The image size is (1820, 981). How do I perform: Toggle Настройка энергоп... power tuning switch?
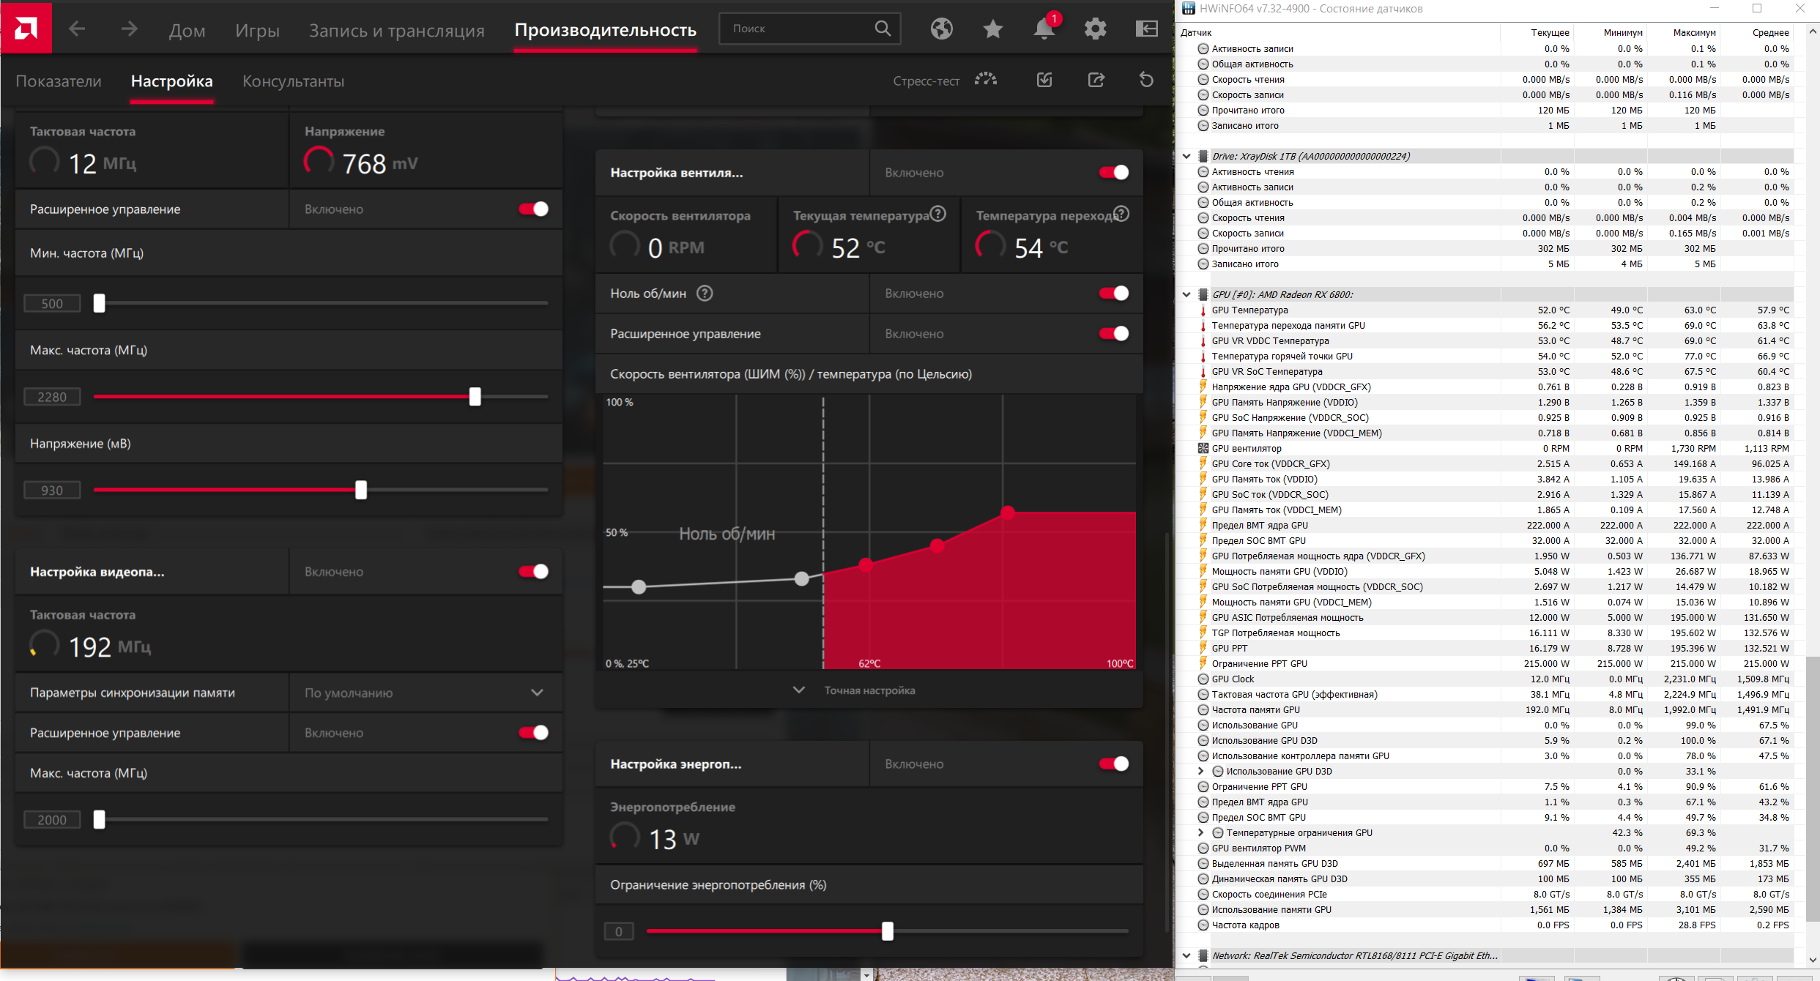tap(1113, 764)
